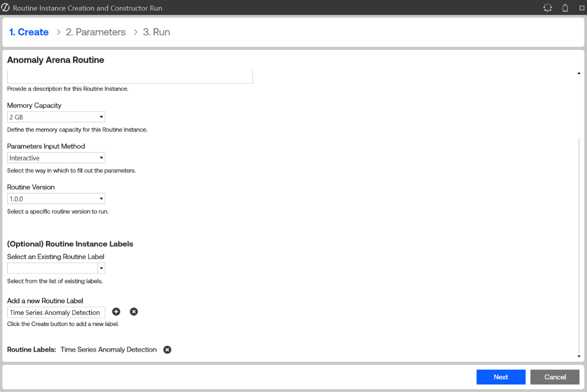Open the Parameters Input Method dropdown
The image size is (587, 392).
coord(56,158)
